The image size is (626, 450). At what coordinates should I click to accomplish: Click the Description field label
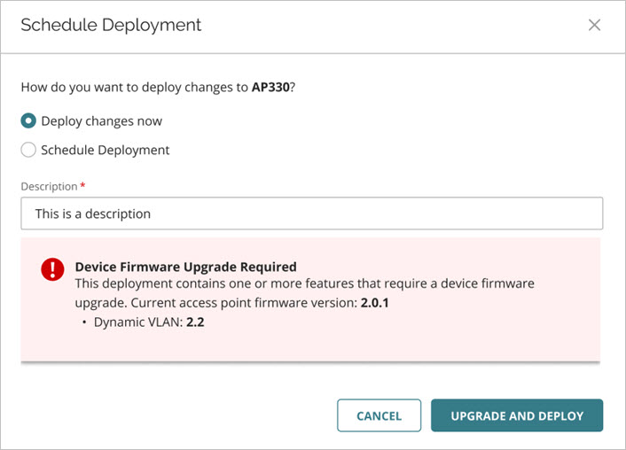50,185
